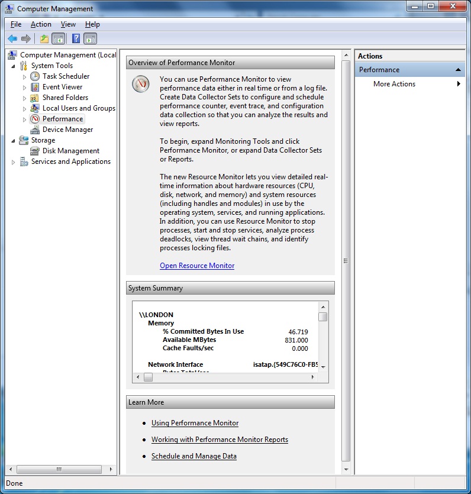
Task: Click the Shared Folders icon
Action: pyautogui.click(x=35, y=98)
